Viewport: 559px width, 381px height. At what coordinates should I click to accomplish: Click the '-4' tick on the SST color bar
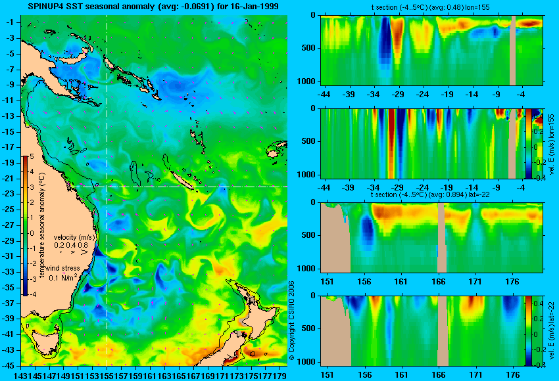tap(32, 294)
